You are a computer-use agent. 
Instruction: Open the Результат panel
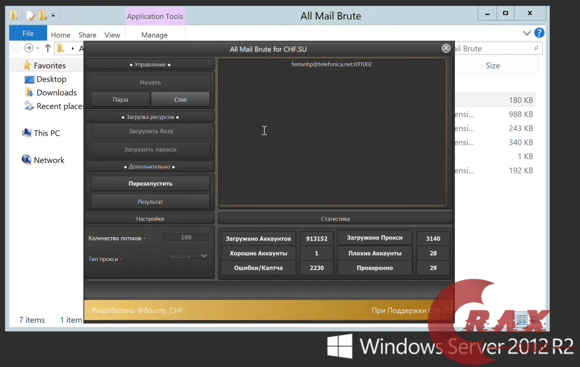(150, 201)
